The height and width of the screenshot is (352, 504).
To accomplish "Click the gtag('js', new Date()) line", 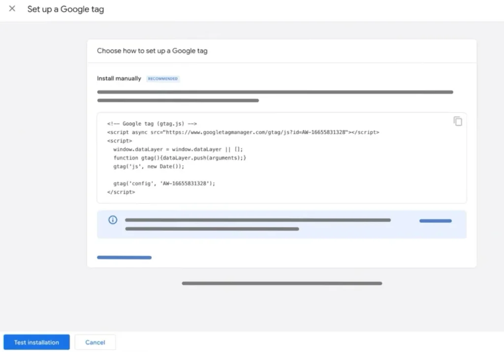I will [x=149, y=166].
